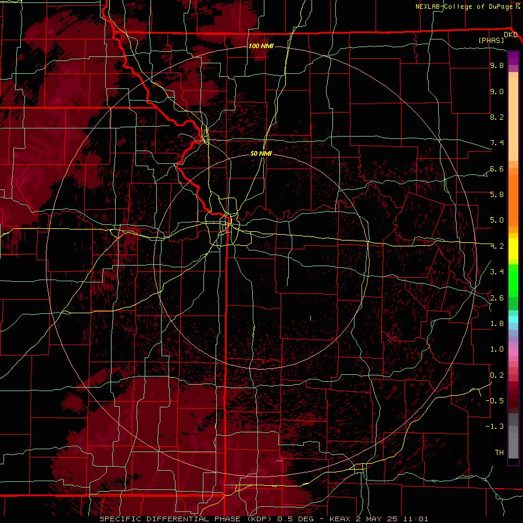Viewport: 523px width, 523px height.
Task: Click the TH threshold label on the scale
Action: click(x=499, y=453)
